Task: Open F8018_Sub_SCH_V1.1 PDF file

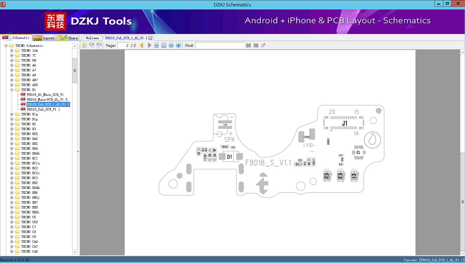Action: (x=43, y=109)
